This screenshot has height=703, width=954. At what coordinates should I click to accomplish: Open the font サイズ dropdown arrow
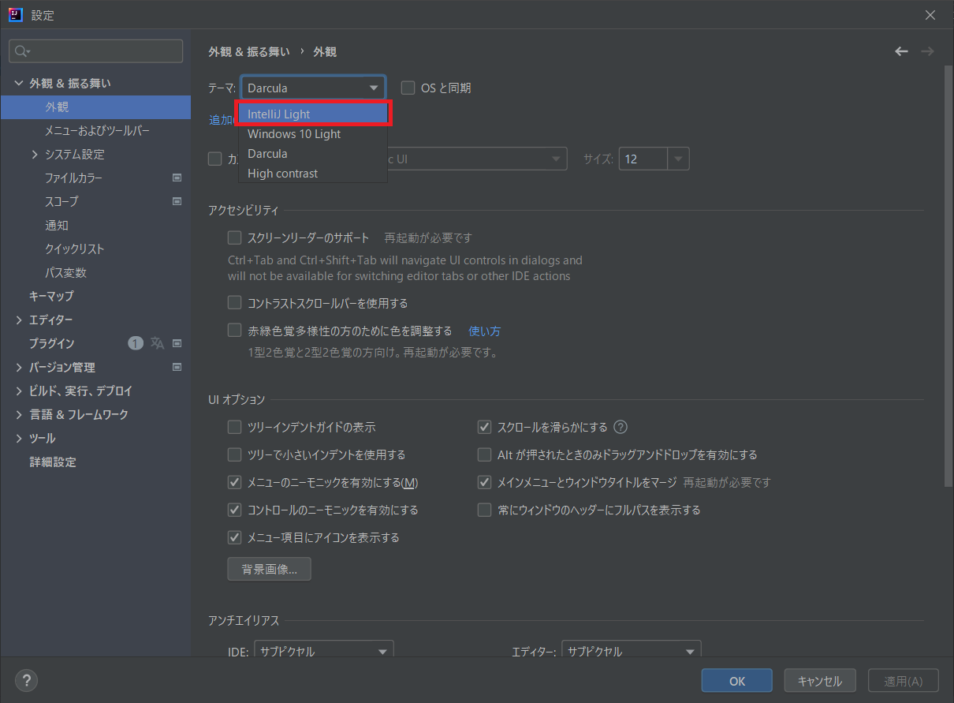(x=678, y=159)
